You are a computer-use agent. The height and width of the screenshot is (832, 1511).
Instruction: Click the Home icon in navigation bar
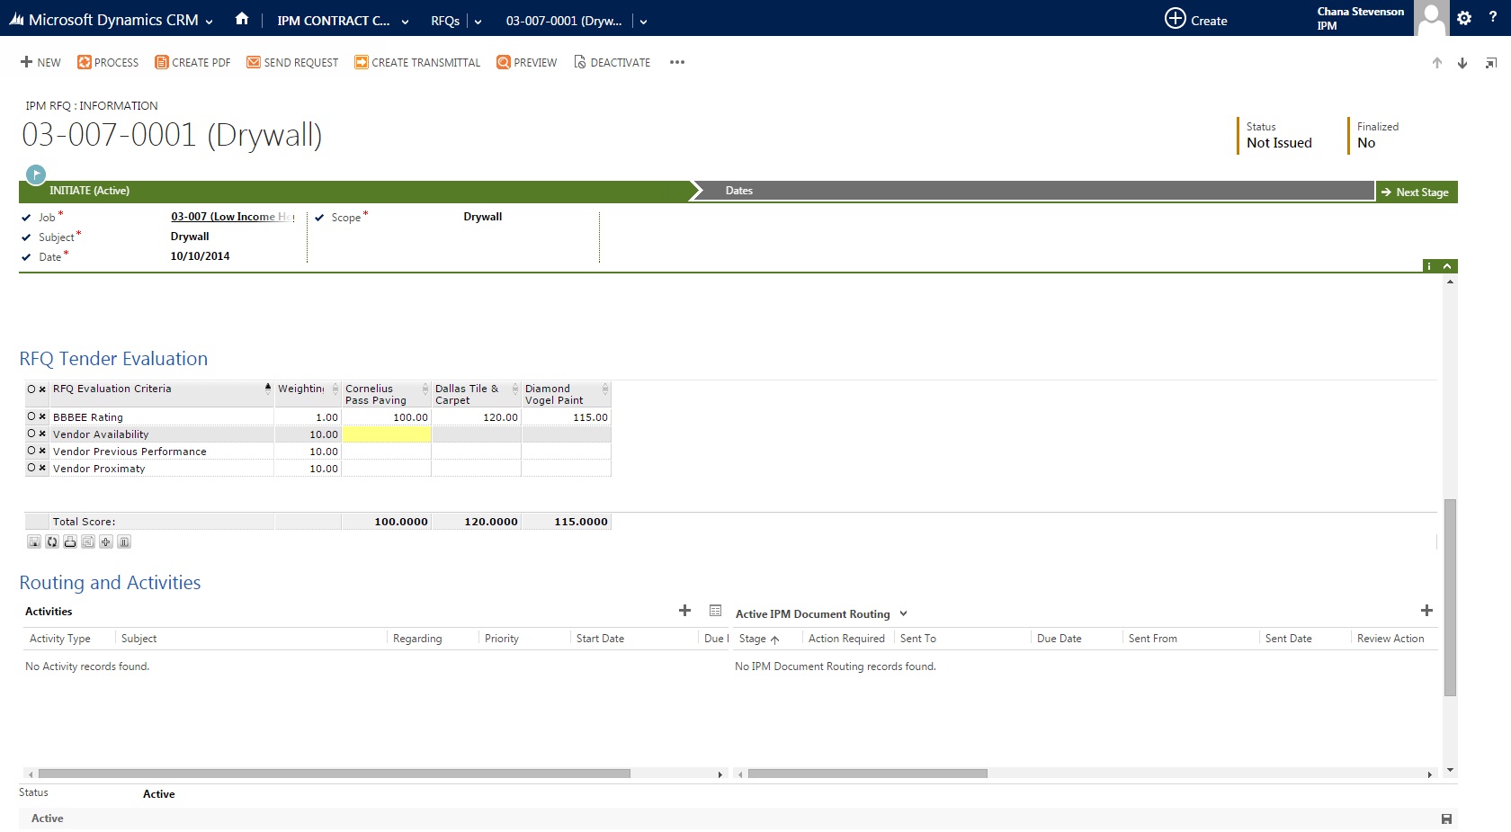point(242,19)
